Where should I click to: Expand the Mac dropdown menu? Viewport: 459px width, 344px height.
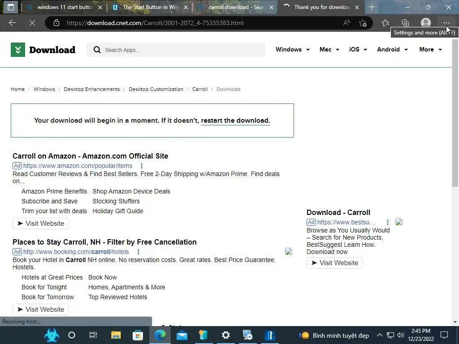tap(329, 49)
